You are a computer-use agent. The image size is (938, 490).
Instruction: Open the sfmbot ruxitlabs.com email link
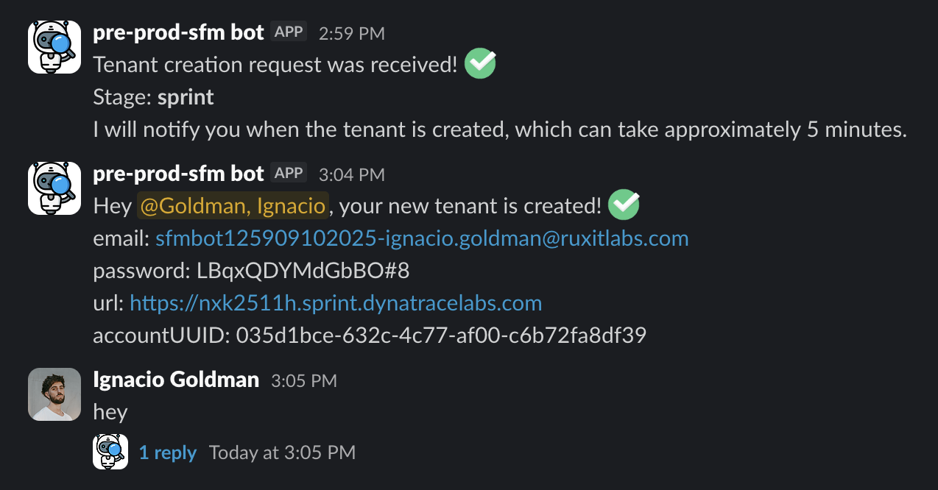point(421,238)
